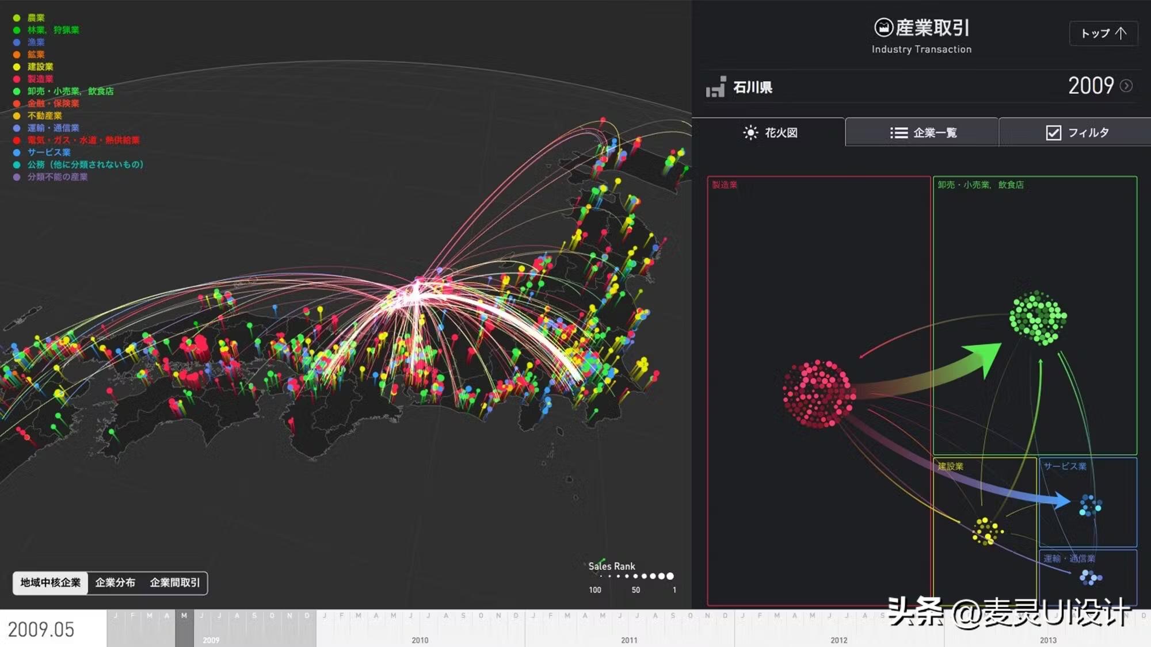Screen dimensions: 1151x647
Task: Click the circular arrow next to 2009
Action: coord(1126,86)
